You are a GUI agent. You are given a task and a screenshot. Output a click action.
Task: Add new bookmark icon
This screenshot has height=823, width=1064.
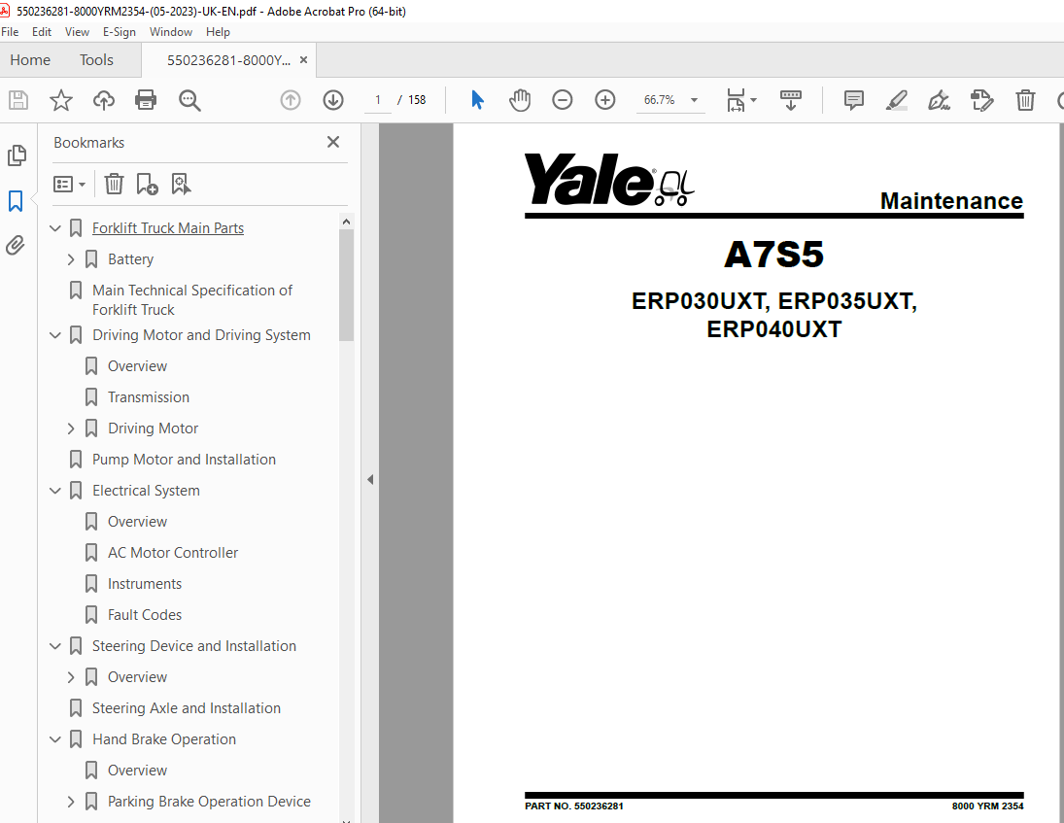(148, 184)
